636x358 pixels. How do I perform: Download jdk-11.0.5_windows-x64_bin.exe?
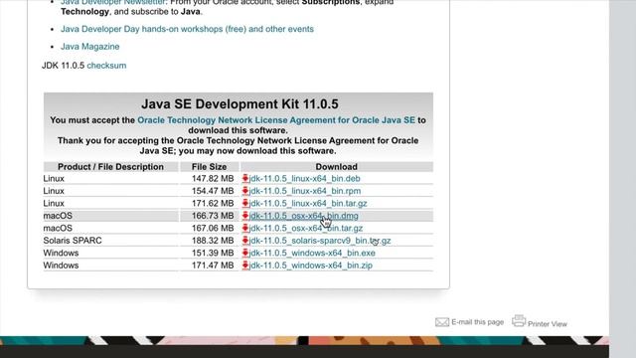pos(312,253)
